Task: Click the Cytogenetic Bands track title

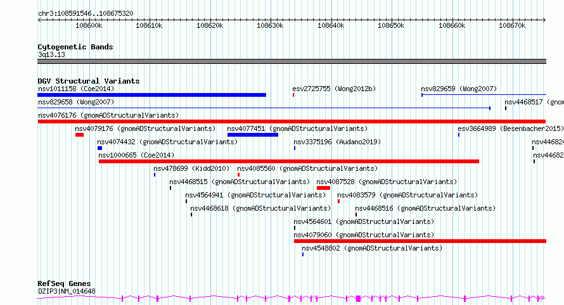Action: point(75,47)
